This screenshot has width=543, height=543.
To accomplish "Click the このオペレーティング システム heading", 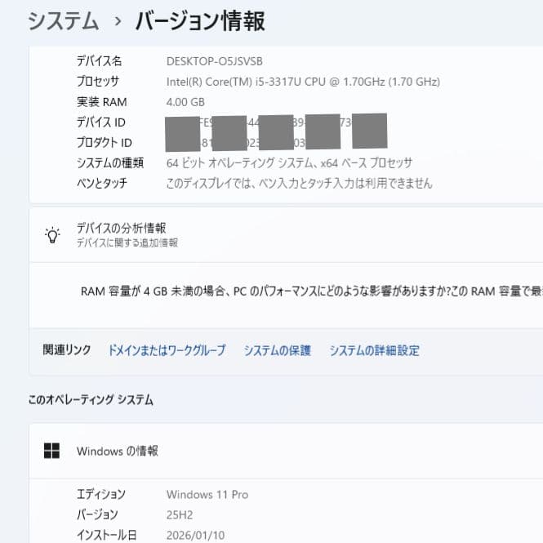I will tap(91, 400).
